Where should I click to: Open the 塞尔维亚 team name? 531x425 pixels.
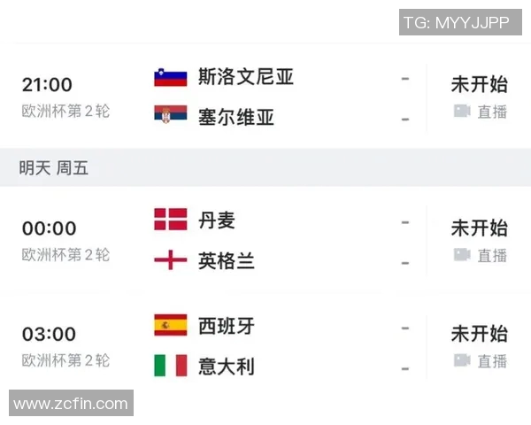[236, 117]
